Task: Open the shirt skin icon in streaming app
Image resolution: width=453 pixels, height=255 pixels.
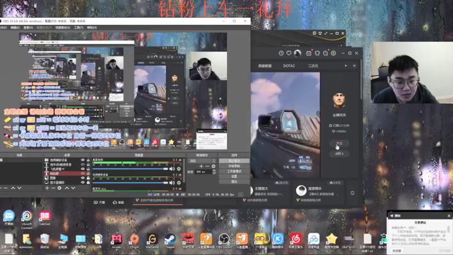Action: [317, 53]
